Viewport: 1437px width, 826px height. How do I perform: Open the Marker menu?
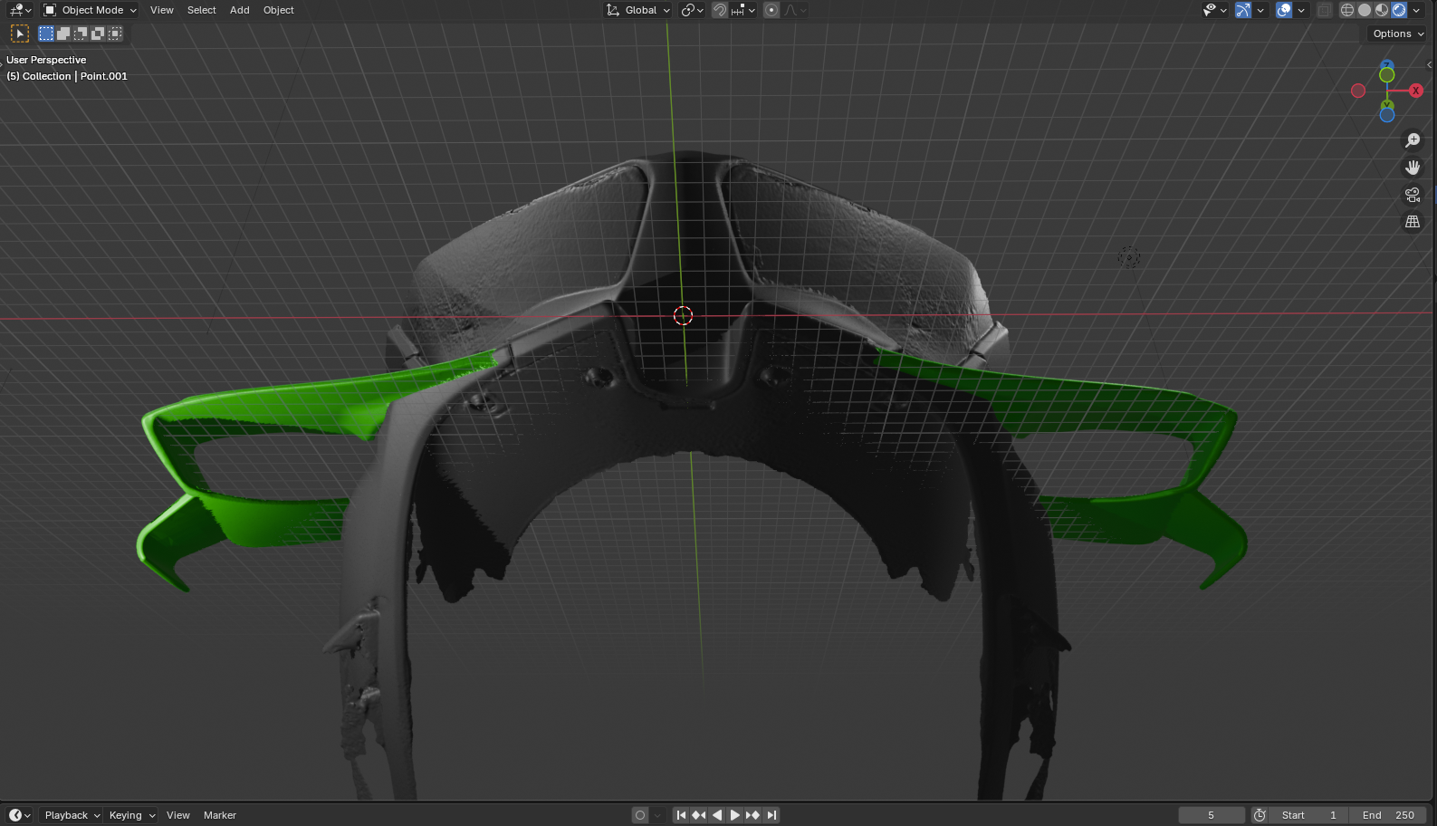point(220,815)
